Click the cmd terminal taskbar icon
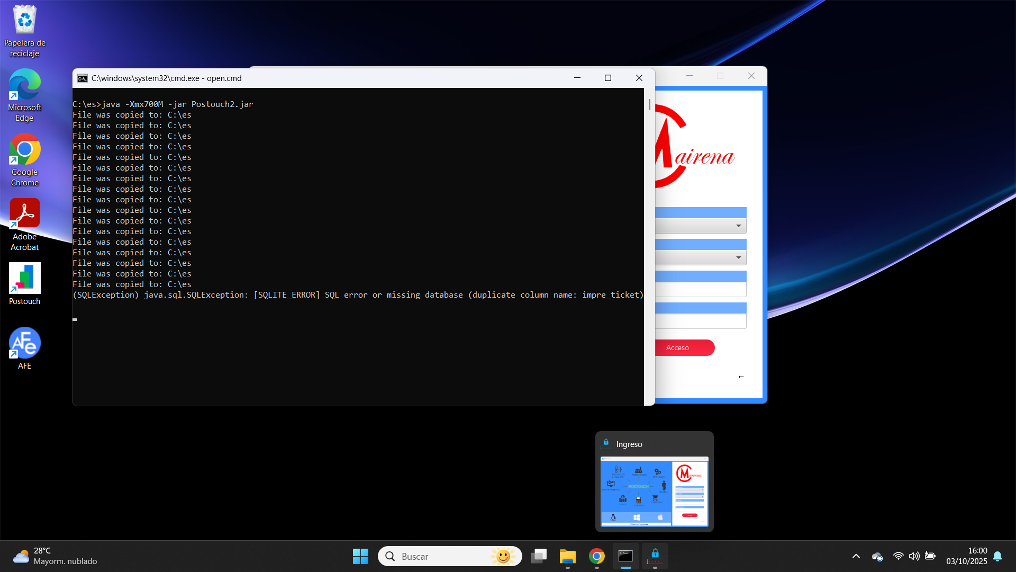 [x=625, y=556]
